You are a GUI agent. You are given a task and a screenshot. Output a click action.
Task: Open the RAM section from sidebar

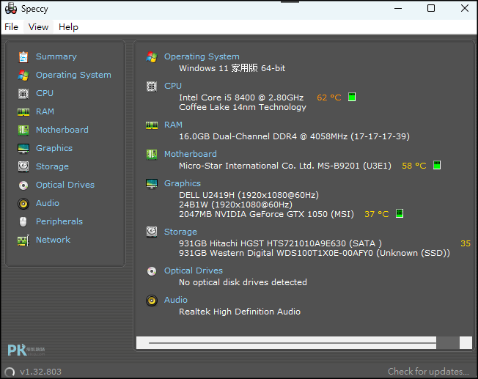click(45, 111)
